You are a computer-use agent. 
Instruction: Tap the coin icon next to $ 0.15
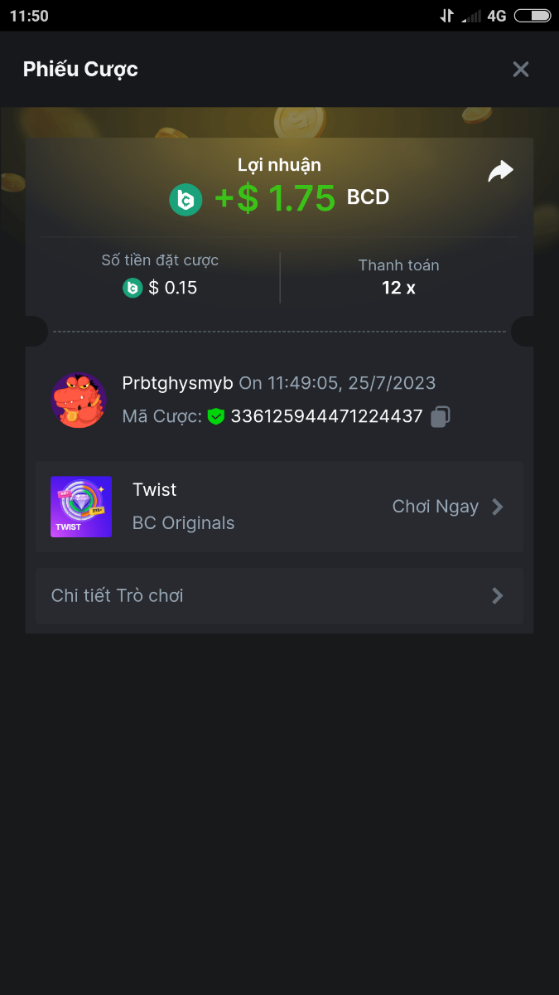[x=133, y=288]
